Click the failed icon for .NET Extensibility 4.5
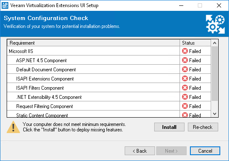Screen dimensions: 229x161 [x=185, y=97]
